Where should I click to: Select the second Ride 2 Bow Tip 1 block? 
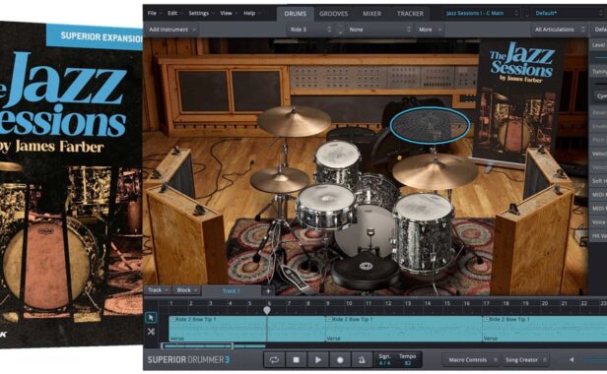(404, 329)
